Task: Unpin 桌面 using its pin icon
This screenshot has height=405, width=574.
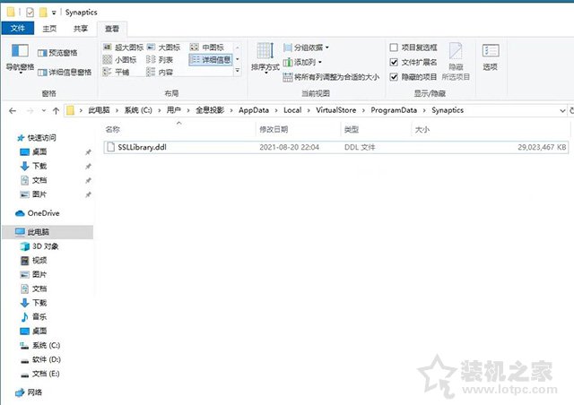Action: pos(88,151)
